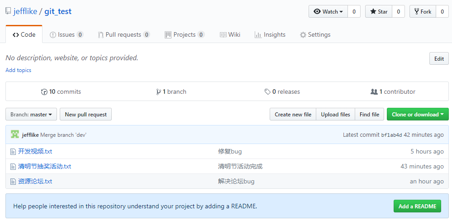
Task: Open the Settings tab
Action: [x=315, y=34]
